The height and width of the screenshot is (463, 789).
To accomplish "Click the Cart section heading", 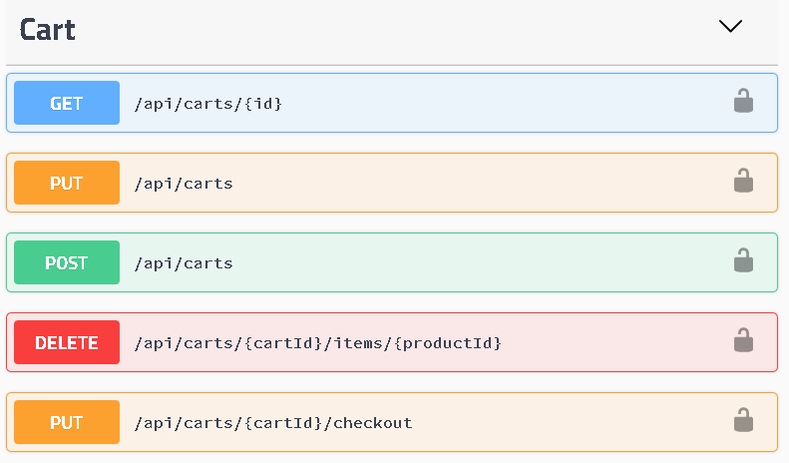I will point(48,29).
